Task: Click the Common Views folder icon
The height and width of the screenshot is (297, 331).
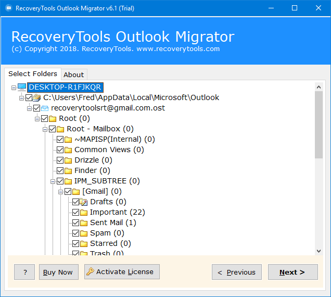Action: click(x=68, y=150)
